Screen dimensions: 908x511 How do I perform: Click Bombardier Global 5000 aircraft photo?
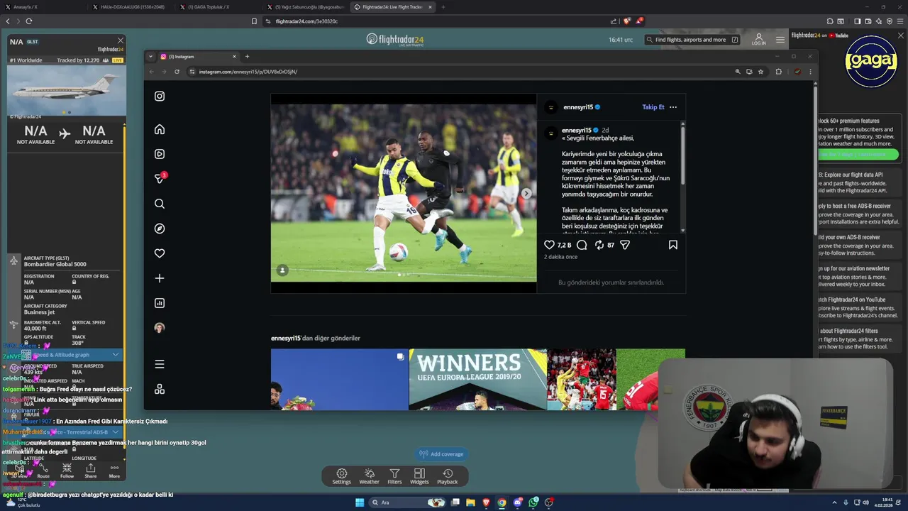click(x=67, y=92)
